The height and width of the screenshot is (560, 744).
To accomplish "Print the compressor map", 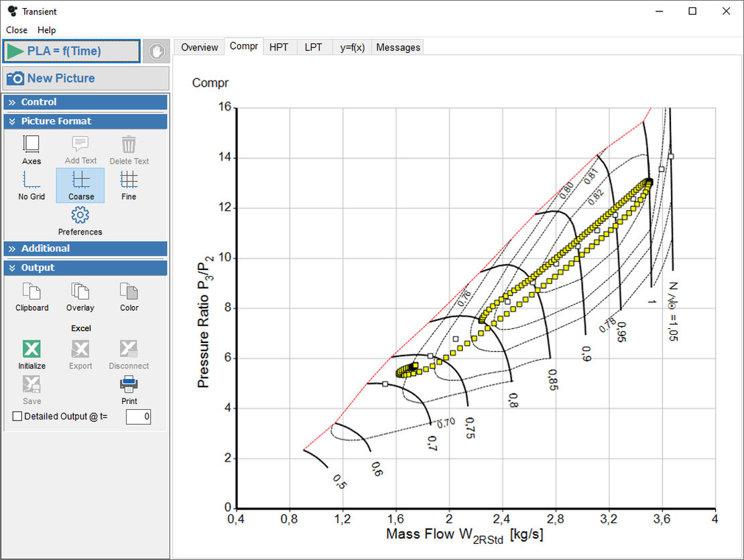I will (x=129, y=384).
